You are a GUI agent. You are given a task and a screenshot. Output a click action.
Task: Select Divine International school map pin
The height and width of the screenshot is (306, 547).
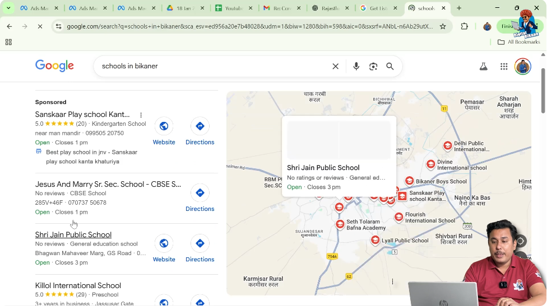pyautogui.click(x=431, y=164)
